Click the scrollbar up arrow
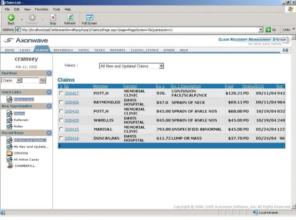Screen dimensions: 296x220 pyautogui.click(x=293, y=37)
